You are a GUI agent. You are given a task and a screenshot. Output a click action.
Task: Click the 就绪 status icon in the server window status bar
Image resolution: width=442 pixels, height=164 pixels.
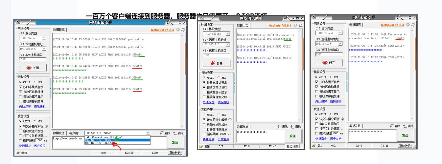pos(18,153)
